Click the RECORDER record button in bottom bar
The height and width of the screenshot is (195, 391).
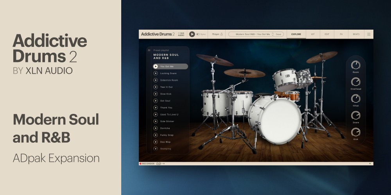141,163
